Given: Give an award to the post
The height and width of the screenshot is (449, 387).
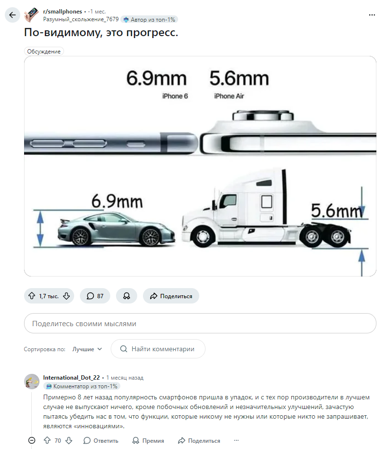Looking at the screenshot, I should (127, 296).
